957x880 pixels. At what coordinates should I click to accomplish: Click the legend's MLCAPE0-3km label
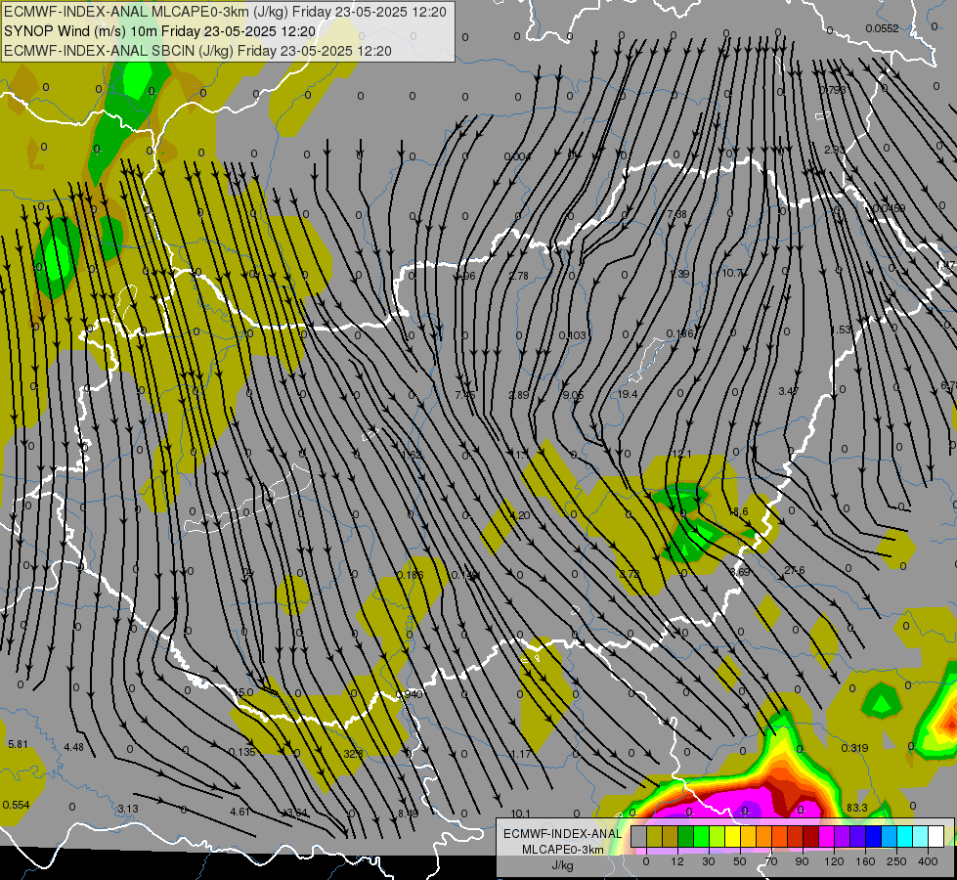pos(562,850)
